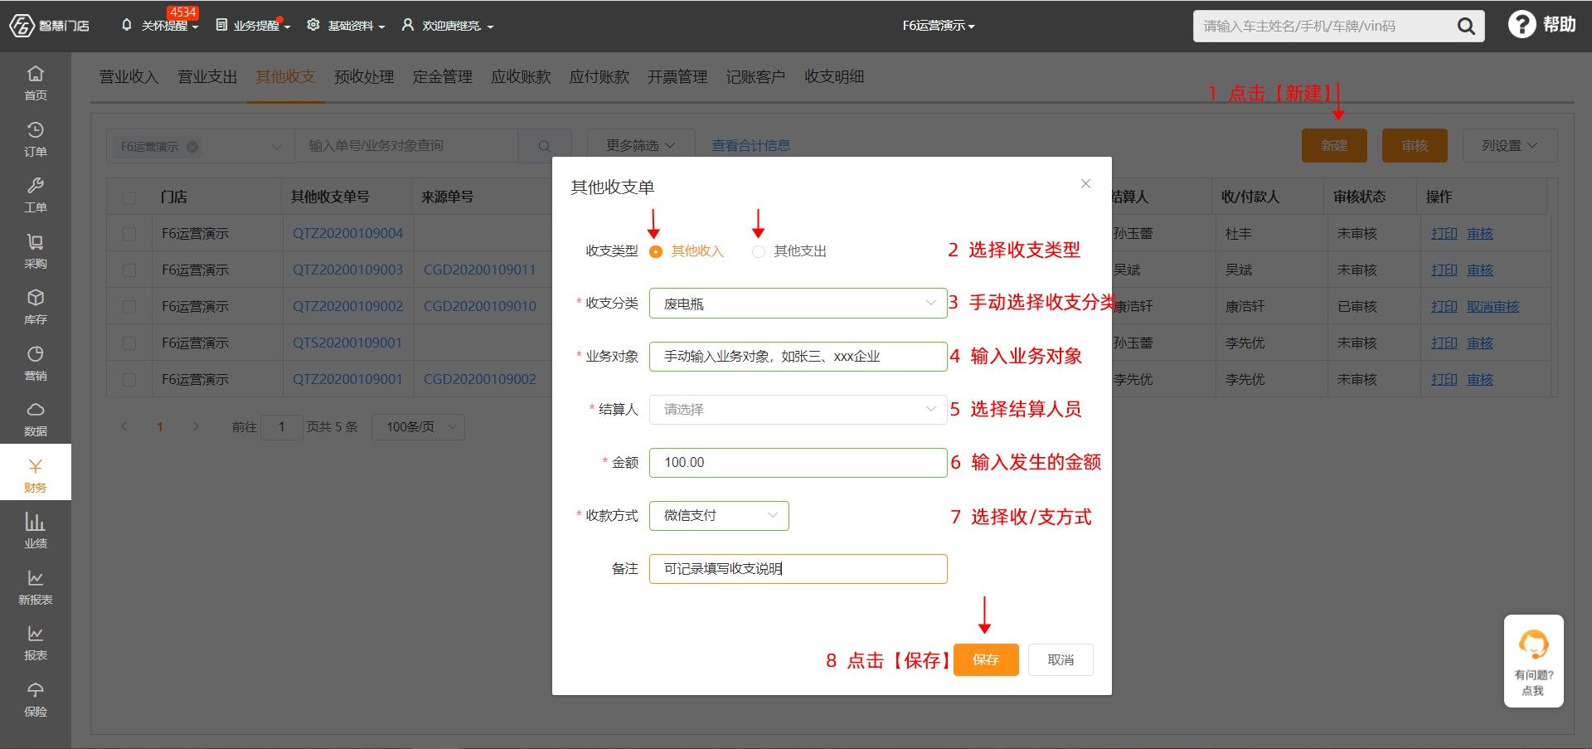Open the store filter dropdown arrow
This screenshot has height=749, width=1592.
(277, 147)
